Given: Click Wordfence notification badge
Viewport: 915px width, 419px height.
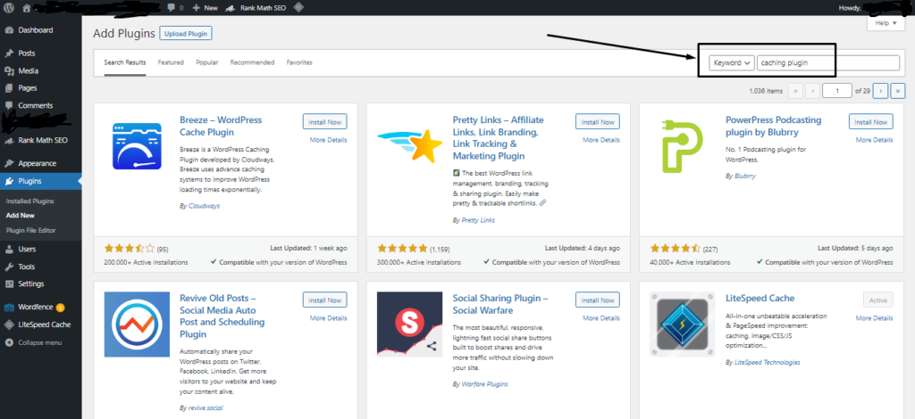Looking at the screenshot, I should (x=60, y=308).
